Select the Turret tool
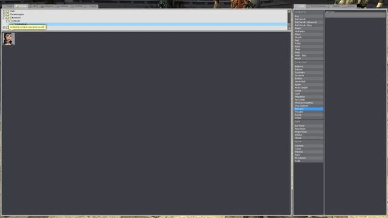 coord(309,115)
